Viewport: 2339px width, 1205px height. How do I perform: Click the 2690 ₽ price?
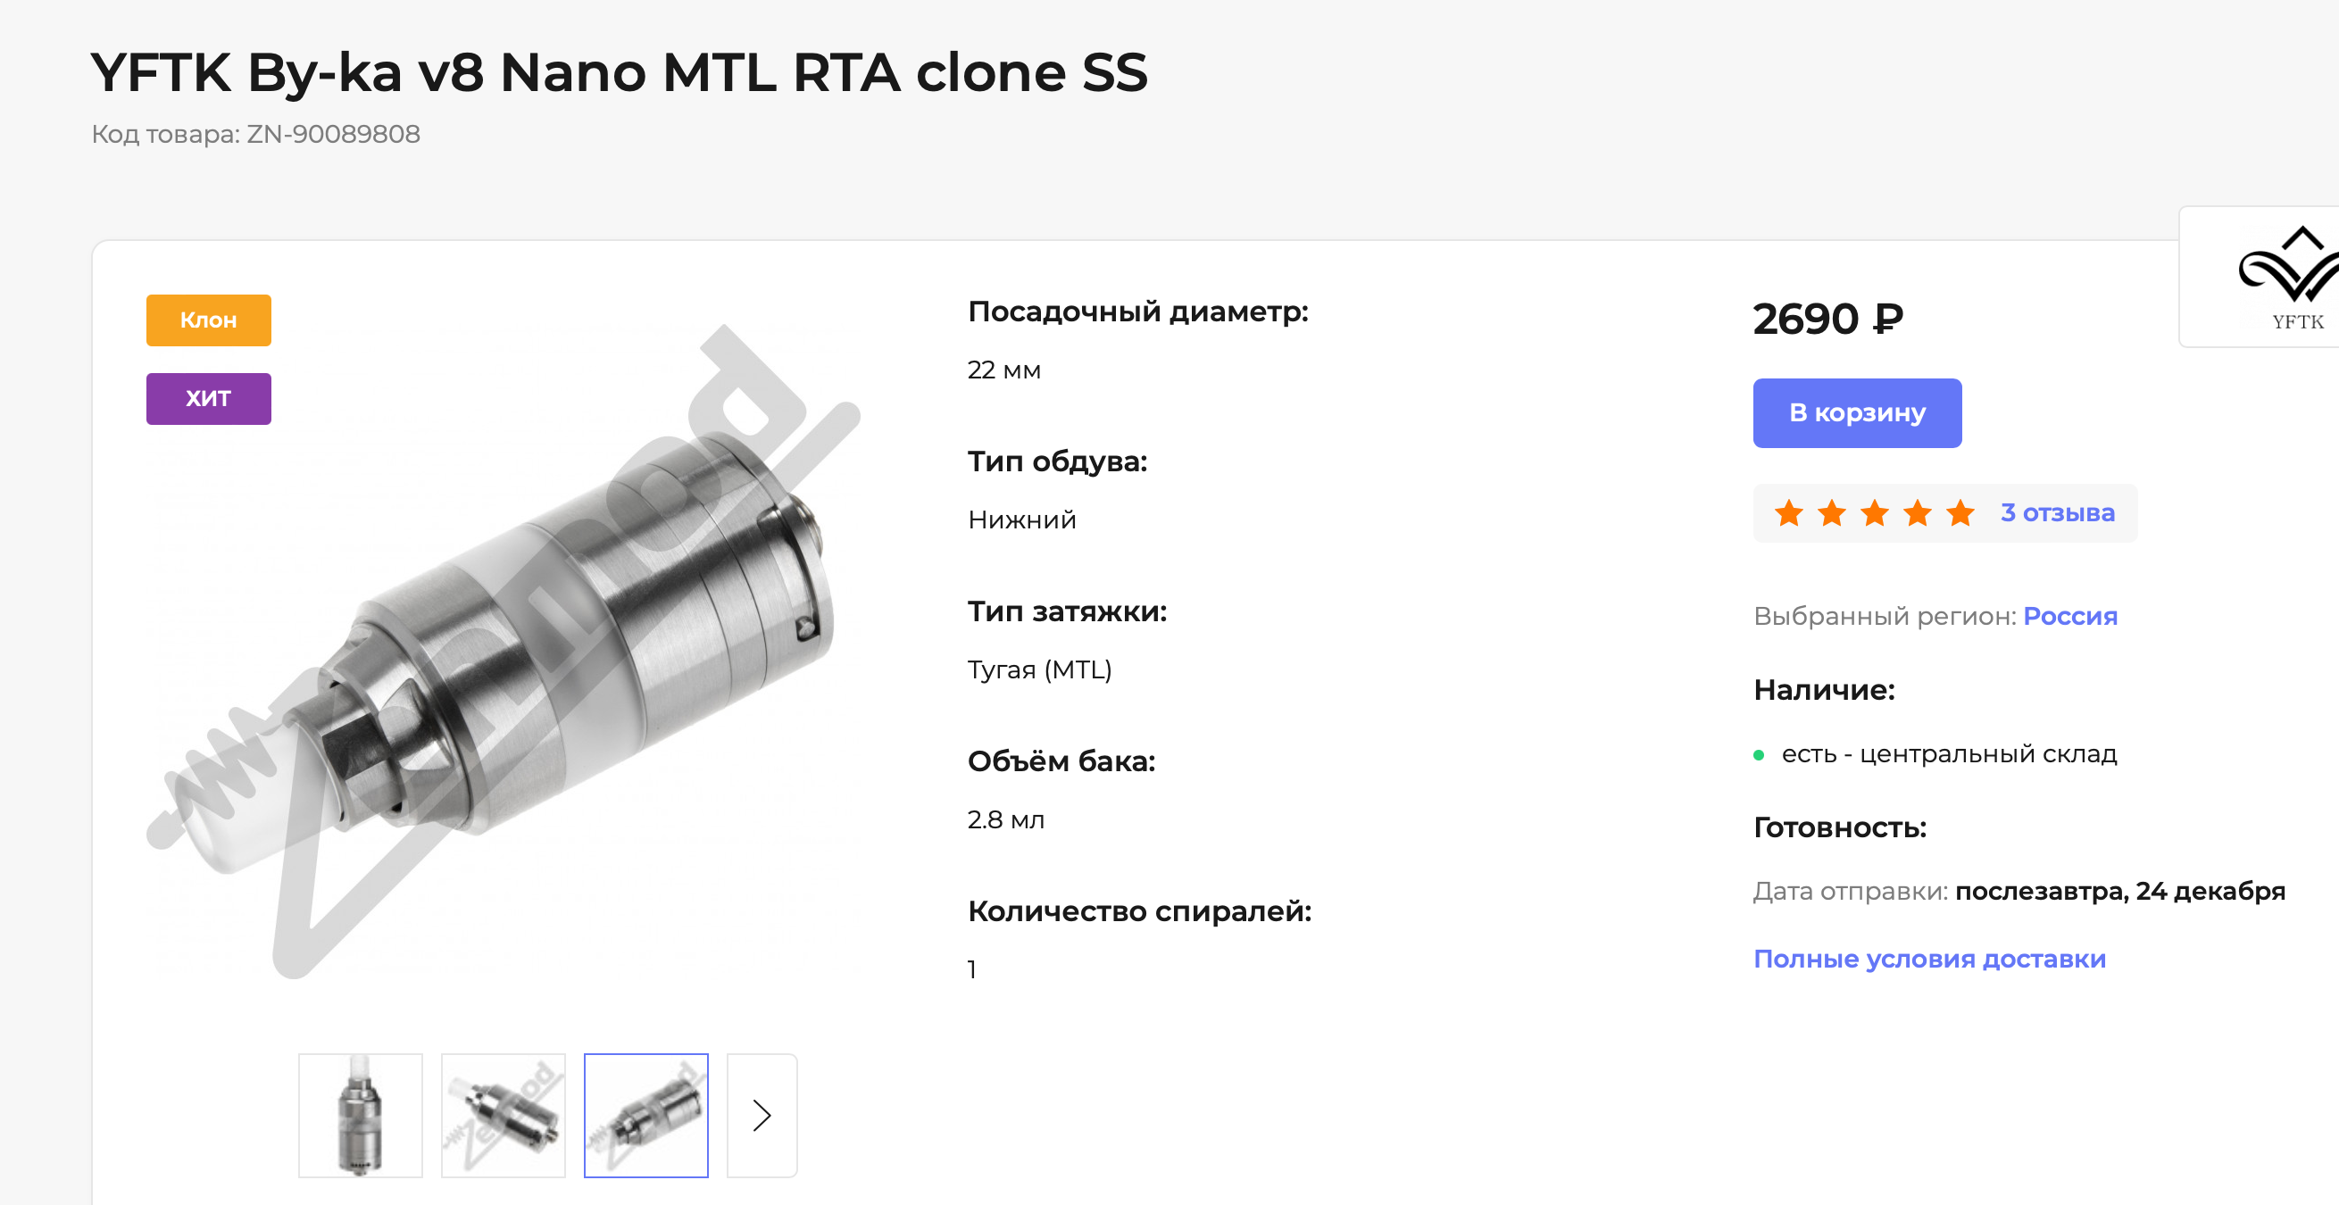point(1827,319)
